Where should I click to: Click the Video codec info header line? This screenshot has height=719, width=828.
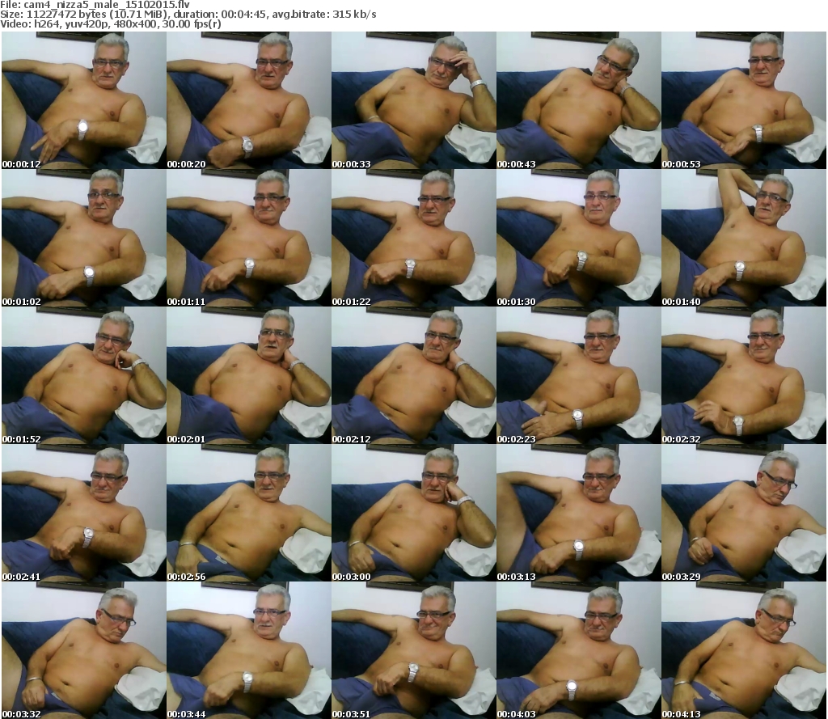[111, 24]
